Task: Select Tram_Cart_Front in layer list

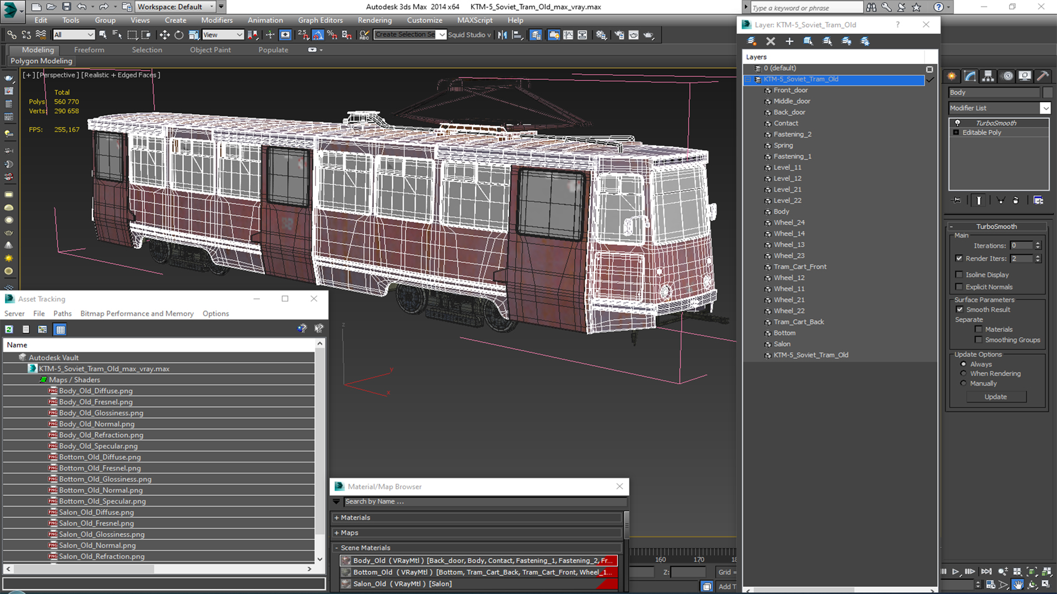Action: 800,267
